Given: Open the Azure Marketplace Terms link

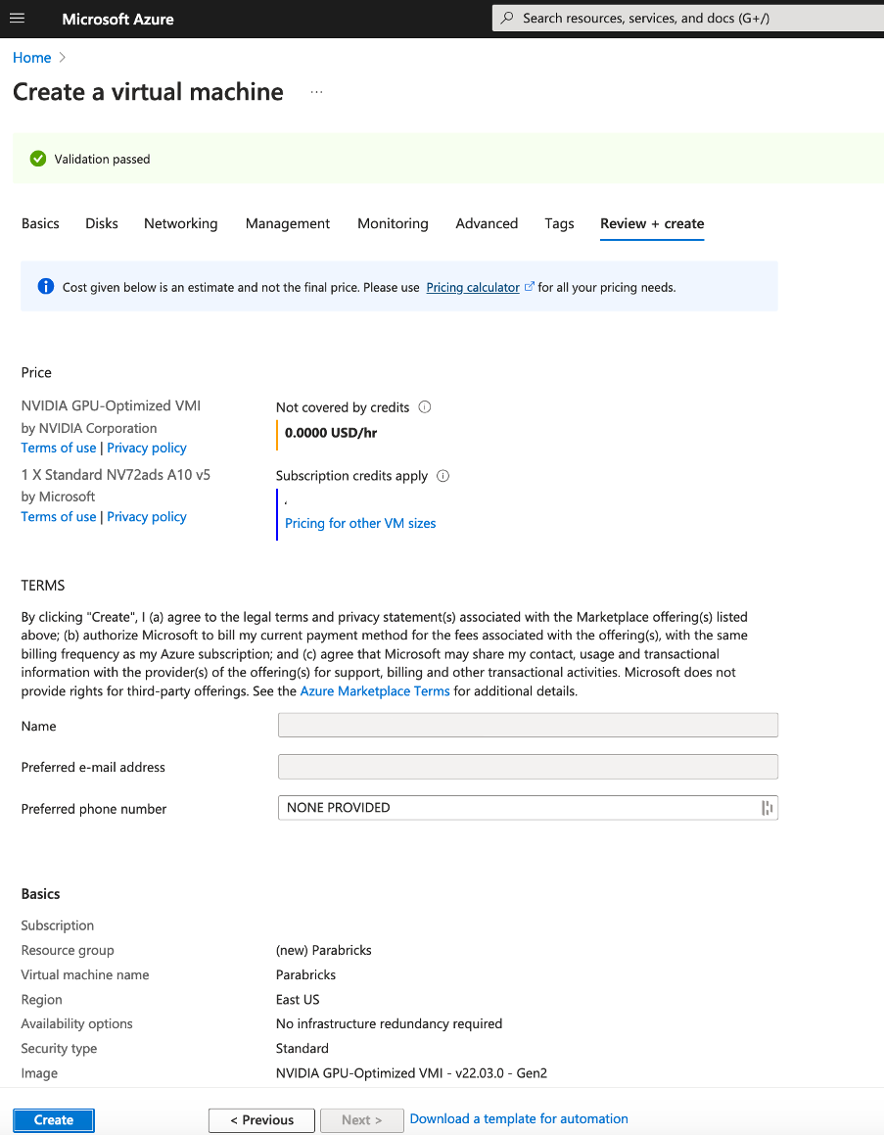Looking at the screenshot, I should pos(375,691).
